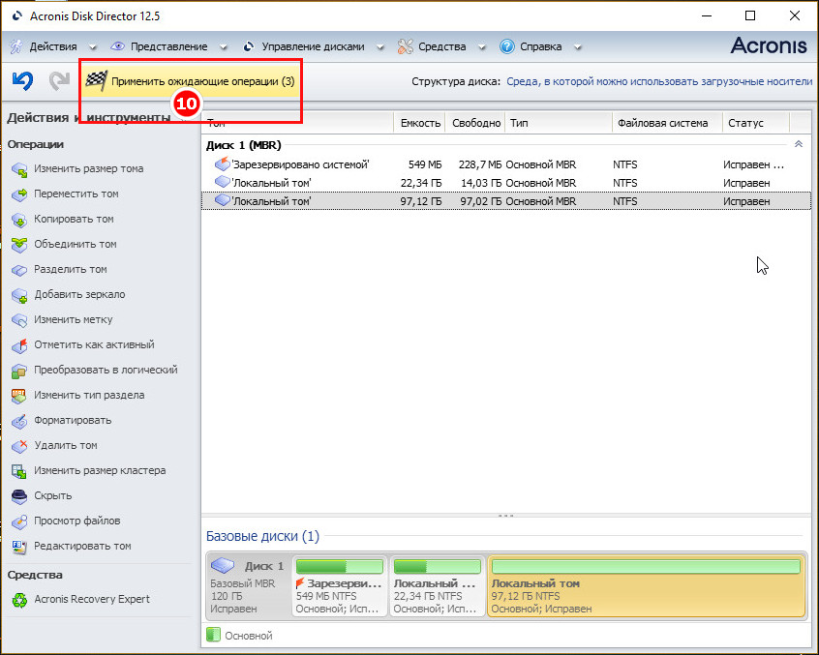Click the Acronis Recovery Expert recycle icon
The height and width of the screenshot is (655, 819).
coord(19,600)
